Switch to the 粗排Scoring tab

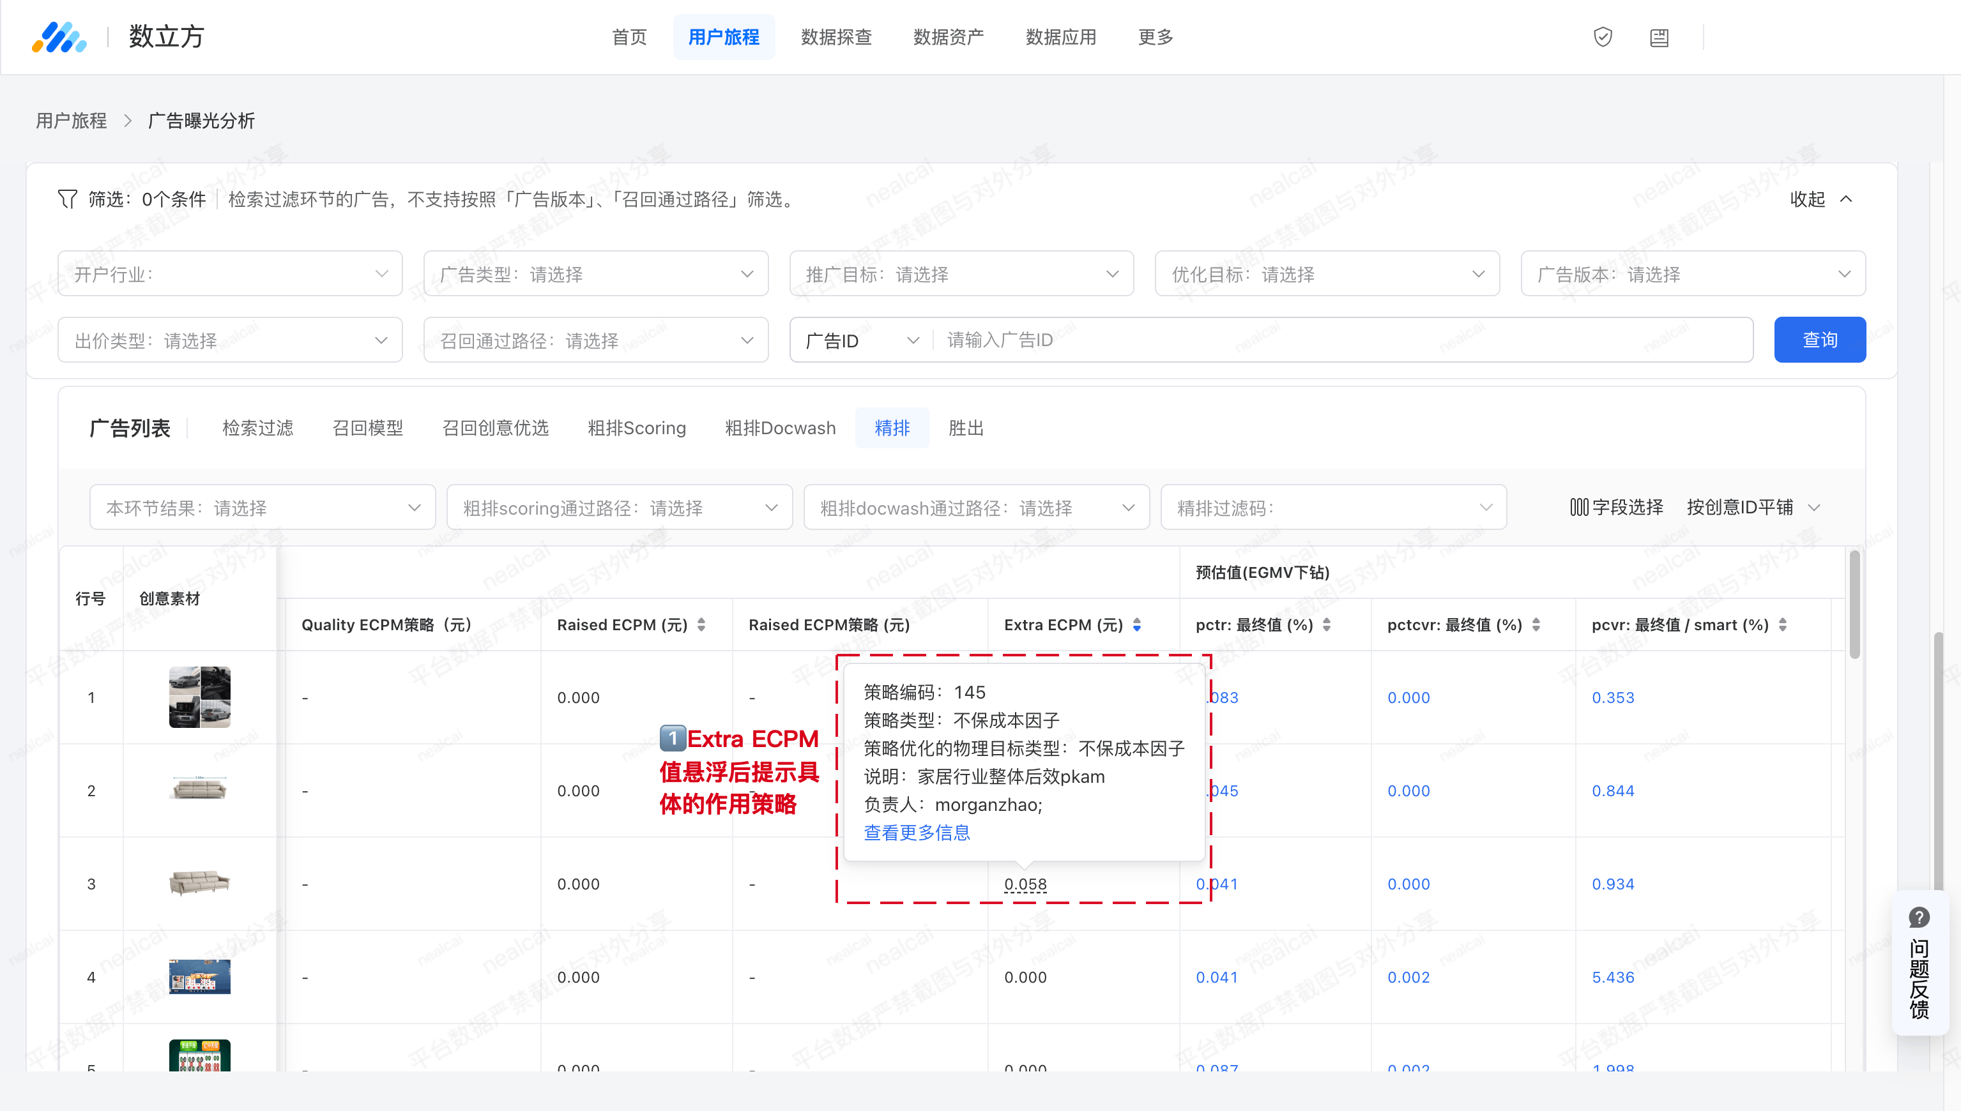coord(637,428)
